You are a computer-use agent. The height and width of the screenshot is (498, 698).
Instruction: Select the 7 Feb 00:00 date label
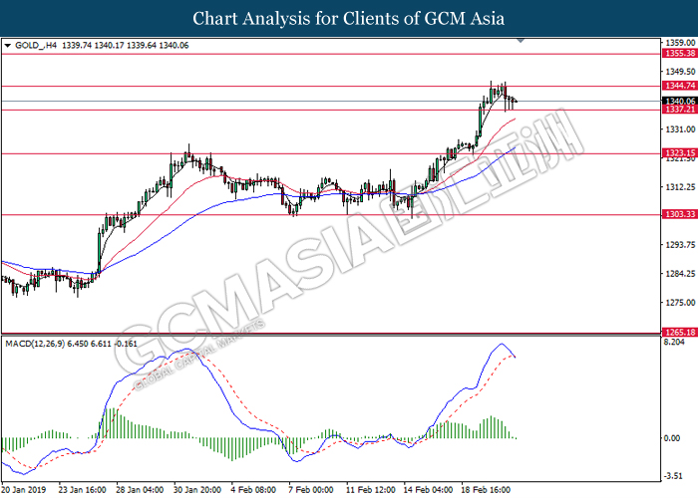[310, 490]
